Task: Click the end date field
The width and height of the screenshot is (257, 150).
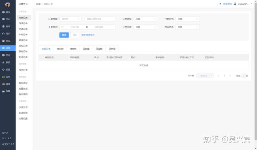Action: click(99, 27)
